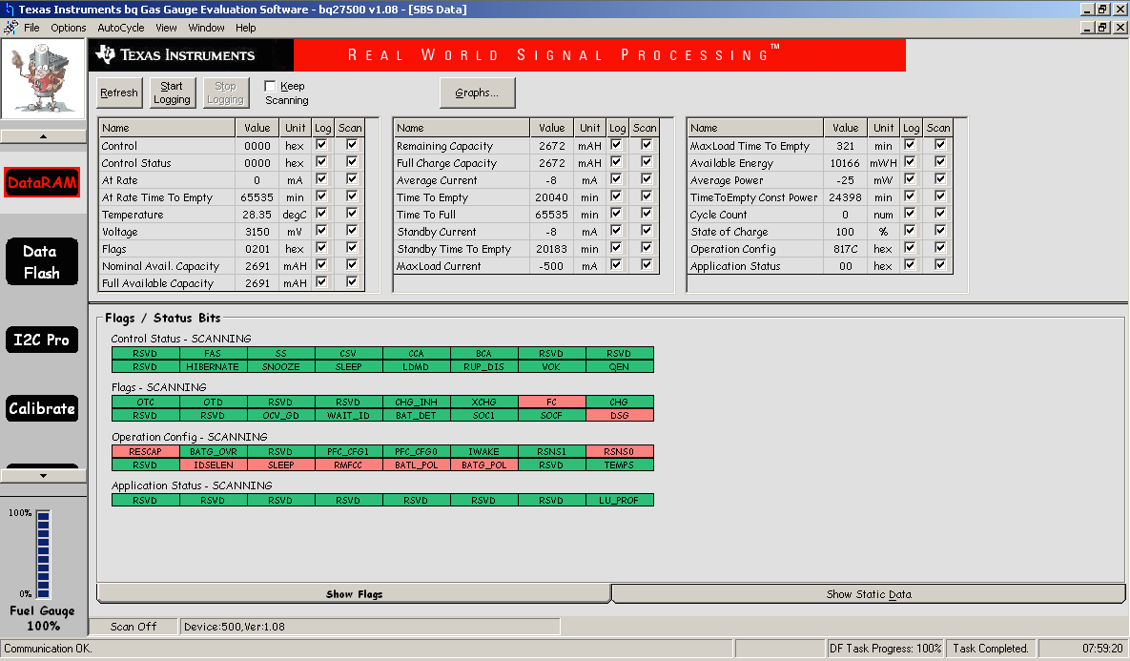Toggle Scan checkbox for MaxLoad Current
1130x661 pixels.
pyautogui.click(x=647, y=264)
